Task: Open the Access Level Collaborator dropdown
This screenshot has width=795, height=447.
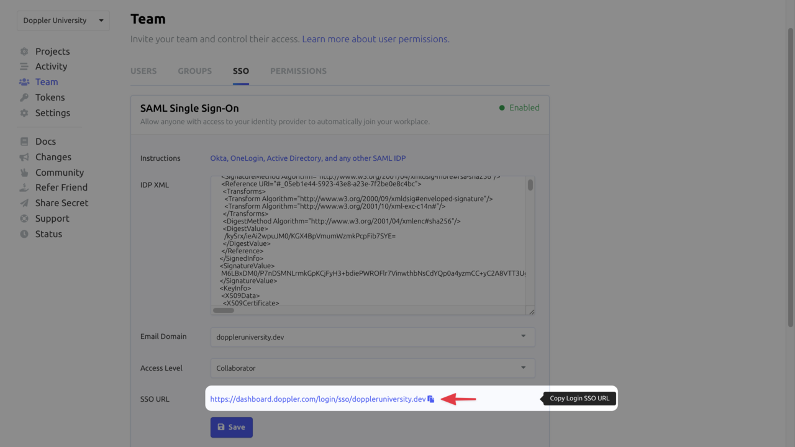Action: click(373, 368)
